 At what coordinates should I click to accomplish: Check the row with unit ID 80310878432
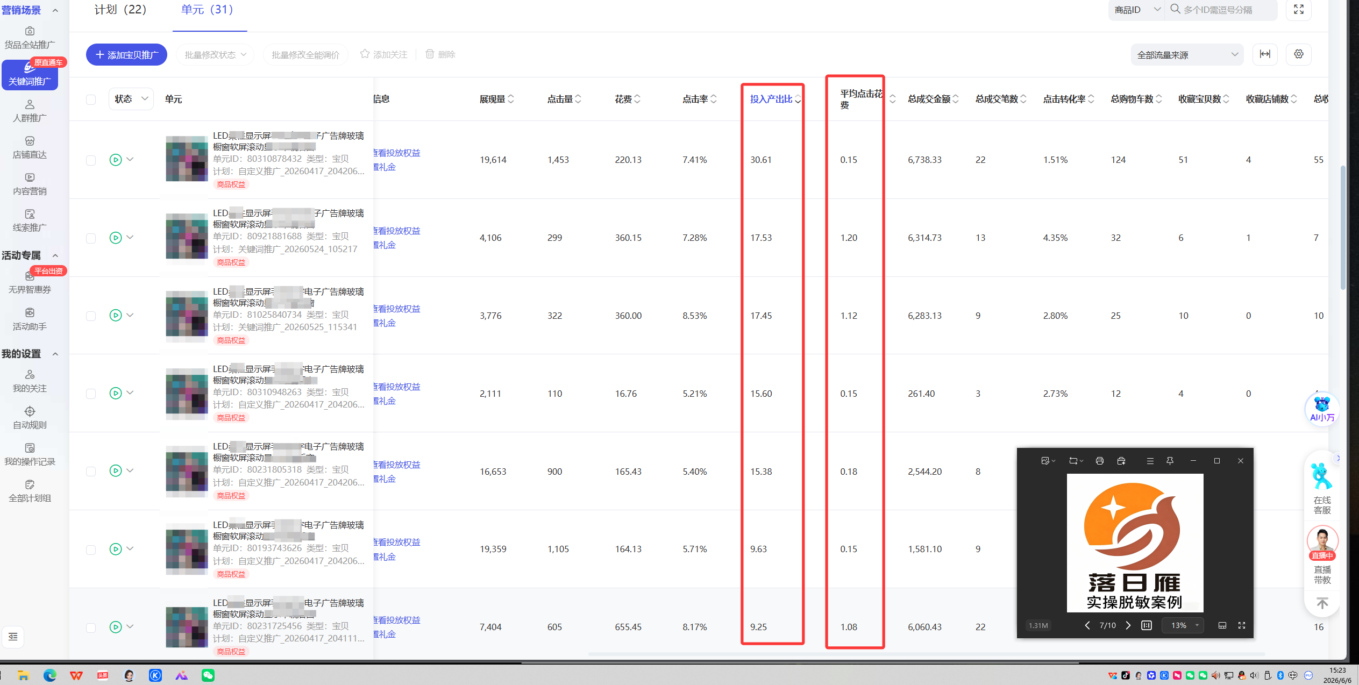(91, 160)
